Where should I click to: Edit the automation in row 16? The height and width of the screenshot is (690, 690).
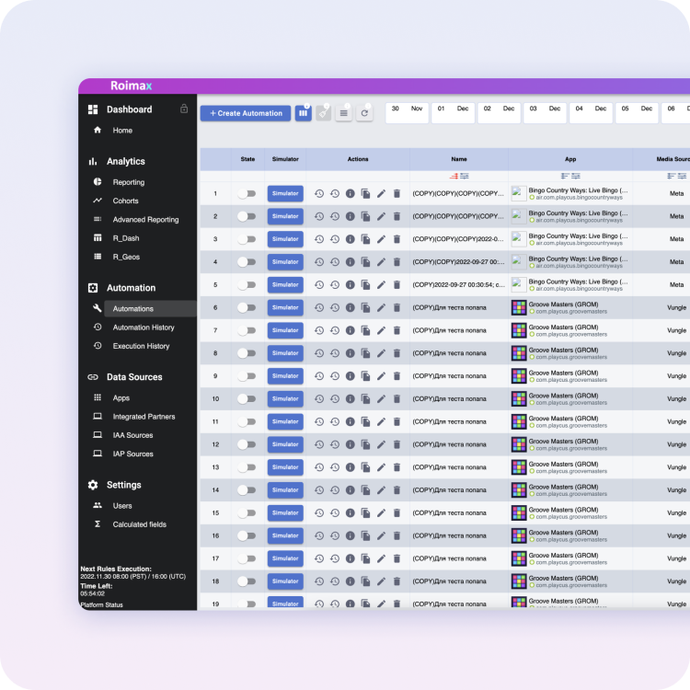tap(381, 535)
